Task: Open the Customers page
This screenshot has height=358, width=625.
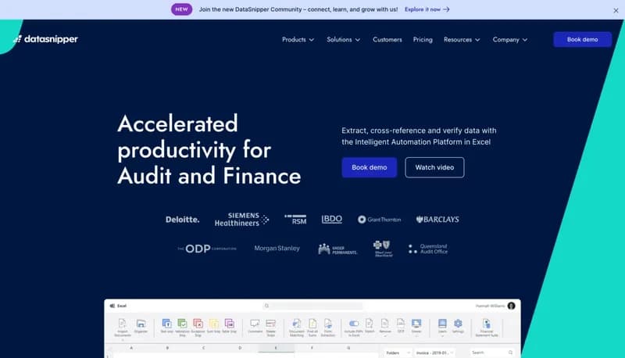Action: tap(387, 39)
